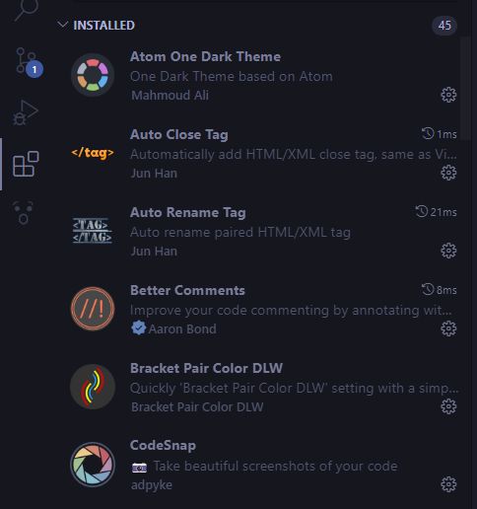
Task: Click the Aaron Bond verified publisher badge
Action: (138, 328)
